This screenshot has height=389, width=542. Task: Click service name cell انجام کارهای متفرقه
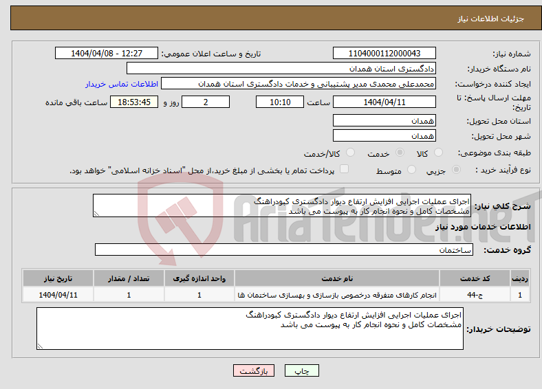coord(337,295)
